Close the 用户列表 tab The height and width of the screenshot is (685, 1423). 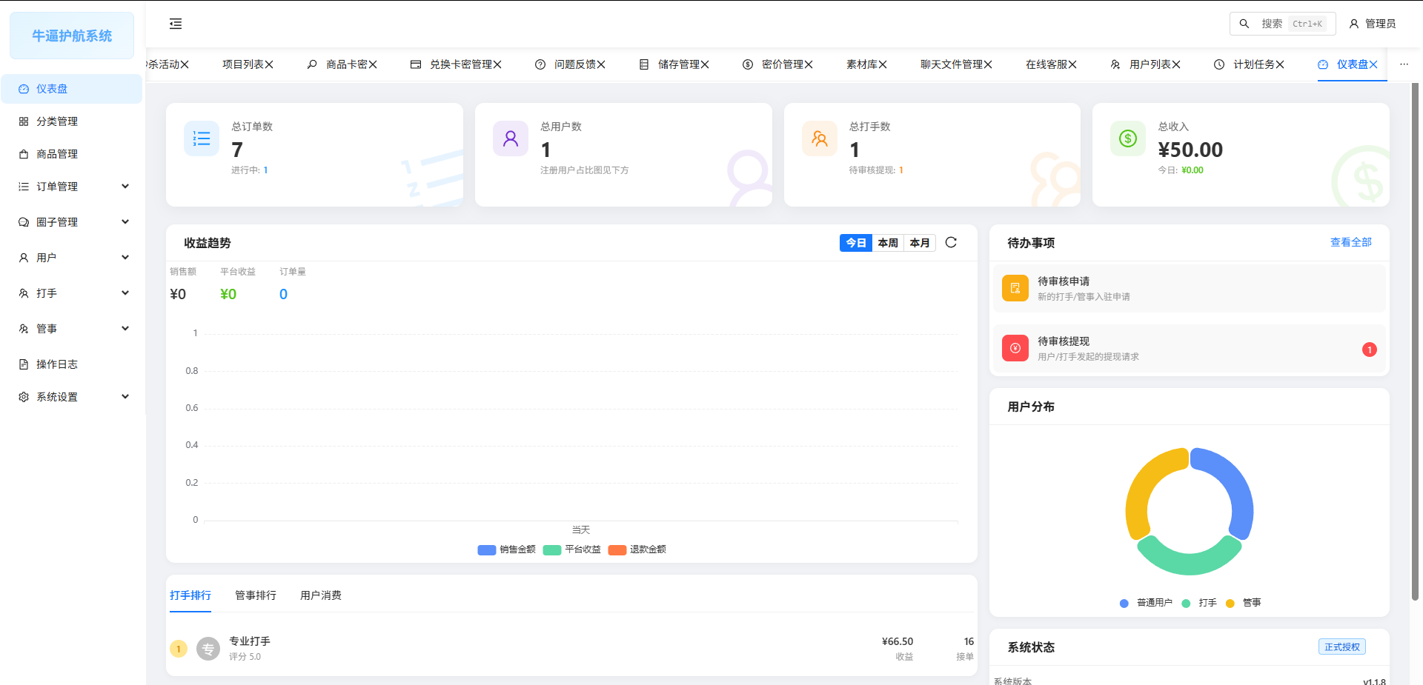pos(1176,64)
